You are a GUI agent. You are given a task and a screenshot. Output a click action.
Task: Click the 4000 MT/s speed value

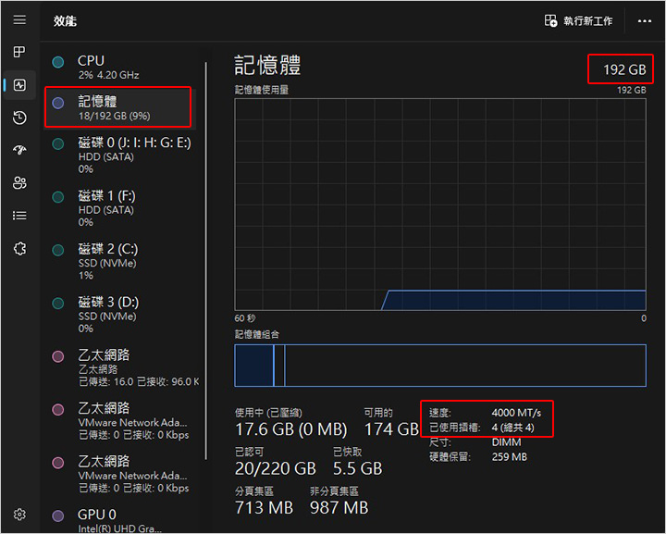516,413
